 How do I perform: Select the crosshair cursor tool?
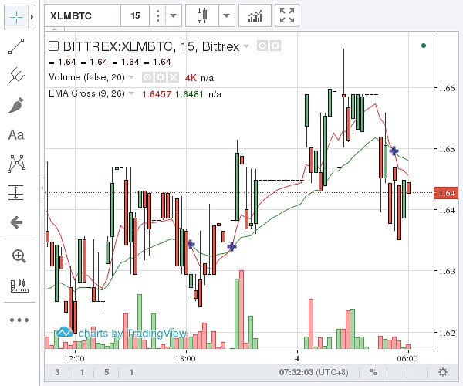[16, 17]
